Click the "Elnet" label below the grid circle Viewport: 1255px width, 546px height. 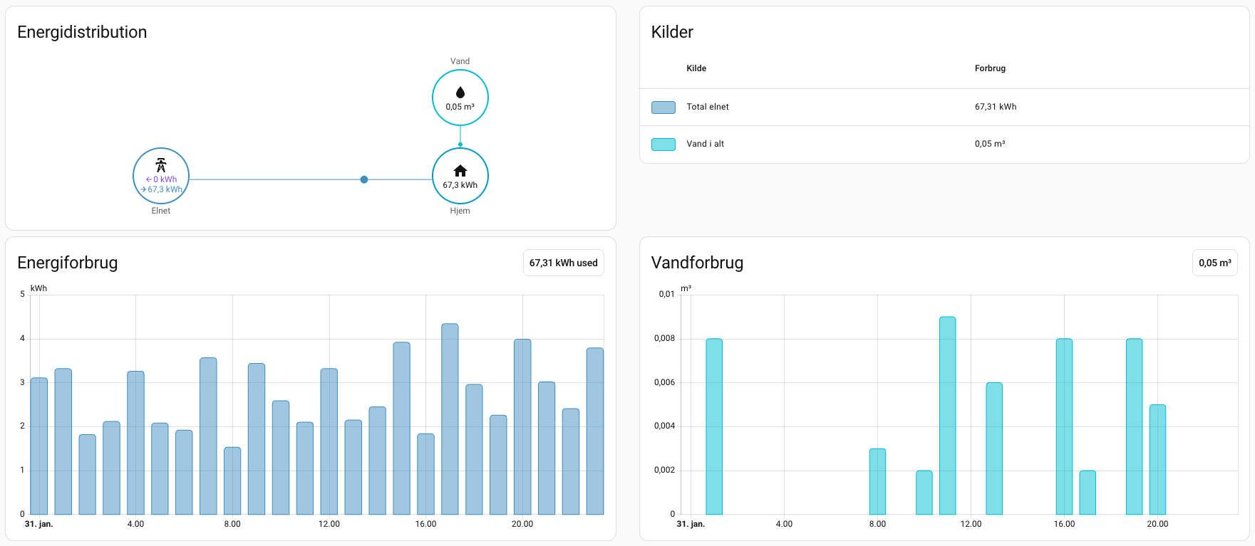(x=161, y=211)
